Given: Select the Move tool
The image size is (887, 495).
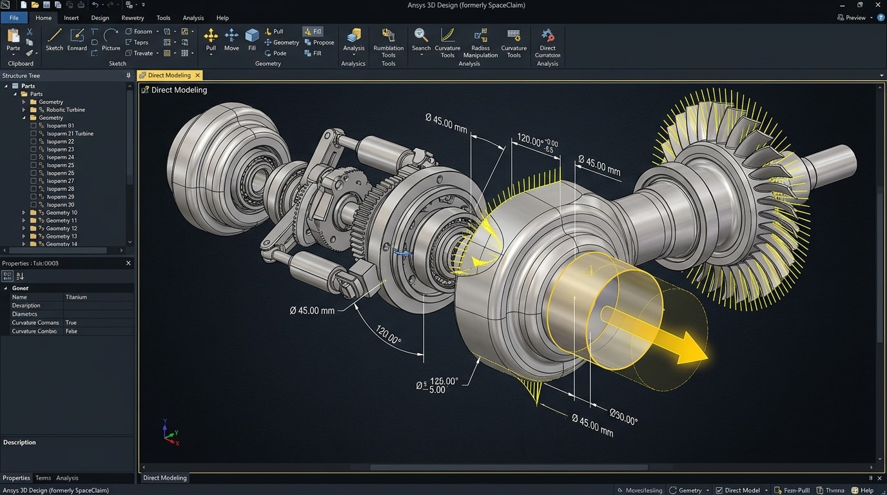Looking at the screenshot, I should [231, 40].
